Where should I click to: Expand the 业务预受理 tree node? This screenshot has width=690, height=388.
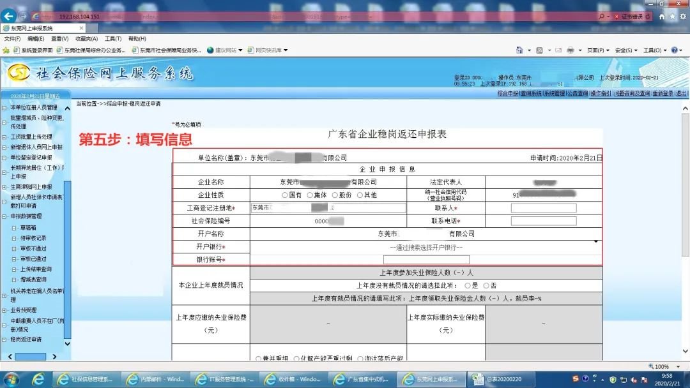point(4,310)
